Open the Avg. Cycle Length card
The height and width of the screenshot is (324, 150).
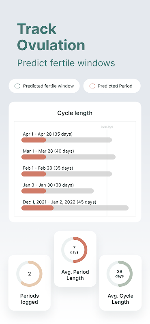tap(120, 283)
